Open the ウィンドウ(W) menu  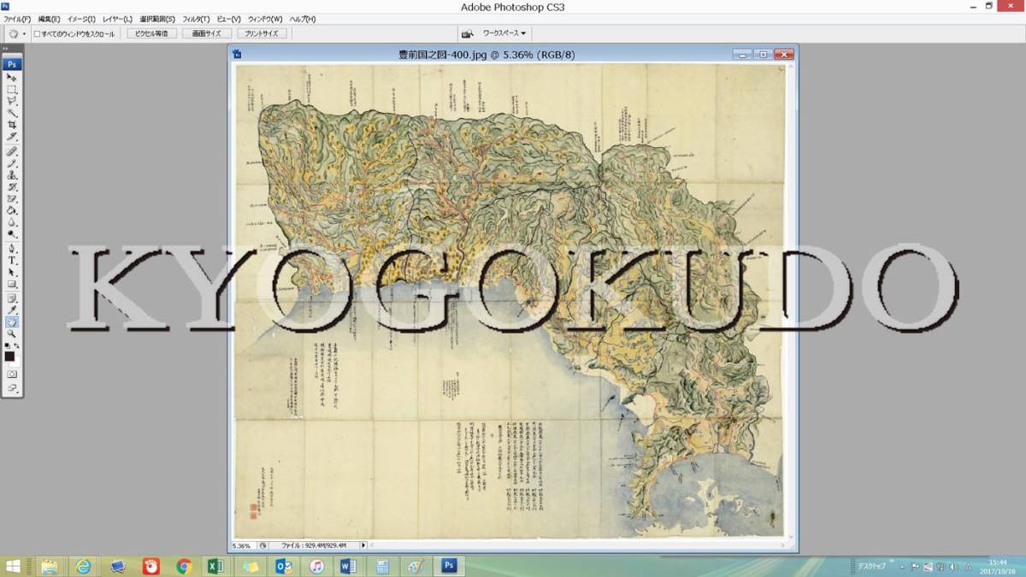pyautogui.click(x=265, y=19)
